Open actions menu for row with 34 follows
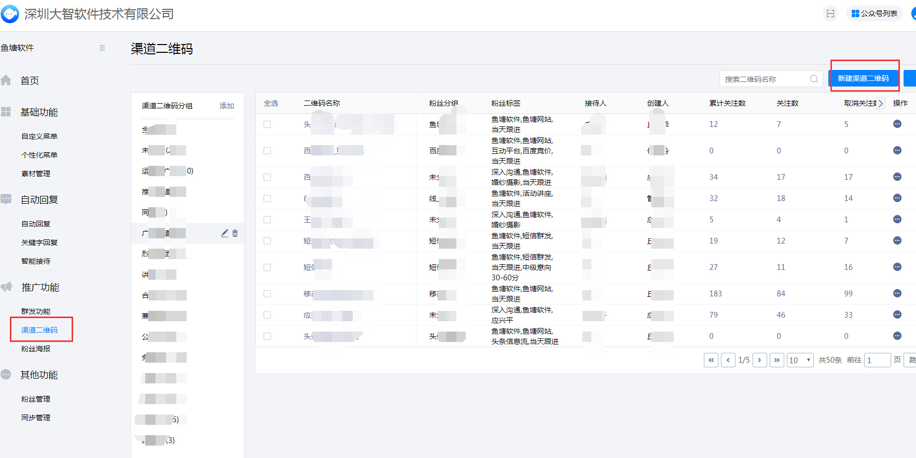This screenshot has width=916, height=458. coord(897,177)
